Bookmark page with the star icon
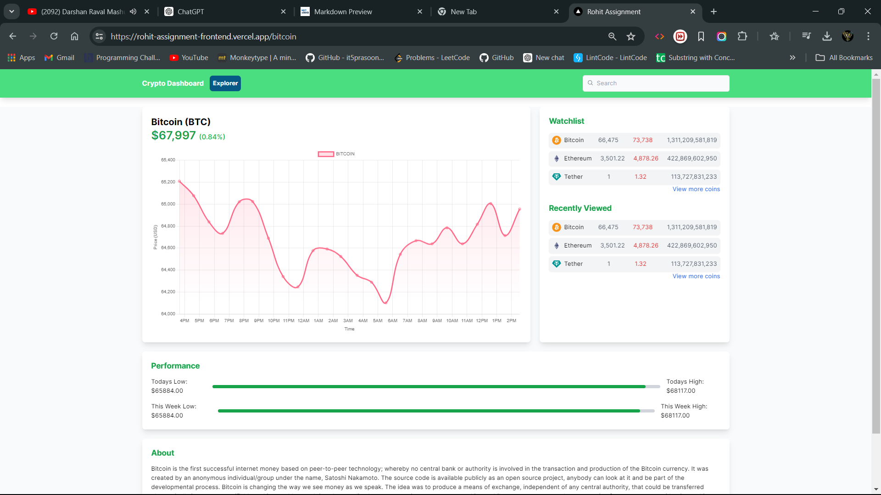Viewport: 881px width, 495px height. (631, 36)
